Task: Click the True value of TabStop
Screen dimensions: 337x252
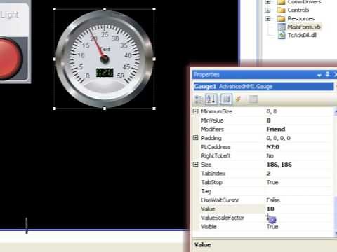Action: [272, 183]
